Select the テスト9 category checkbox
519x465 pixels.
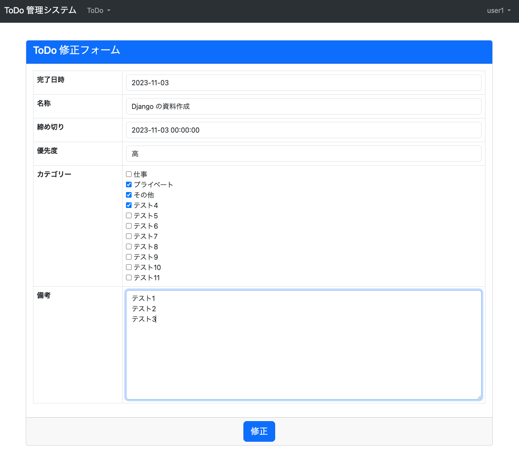coord(129,257)
